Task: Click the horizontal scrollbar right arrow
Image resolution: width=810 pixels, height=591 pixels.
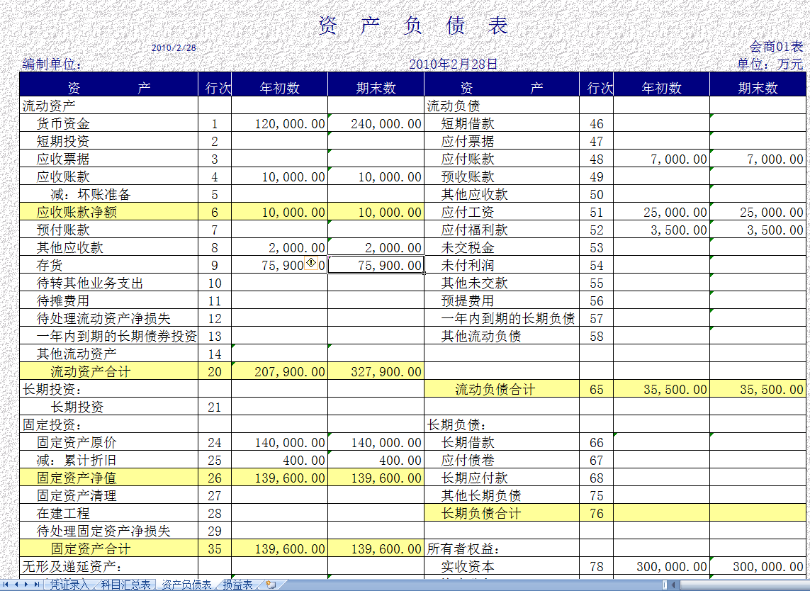Action: point(805,586)
